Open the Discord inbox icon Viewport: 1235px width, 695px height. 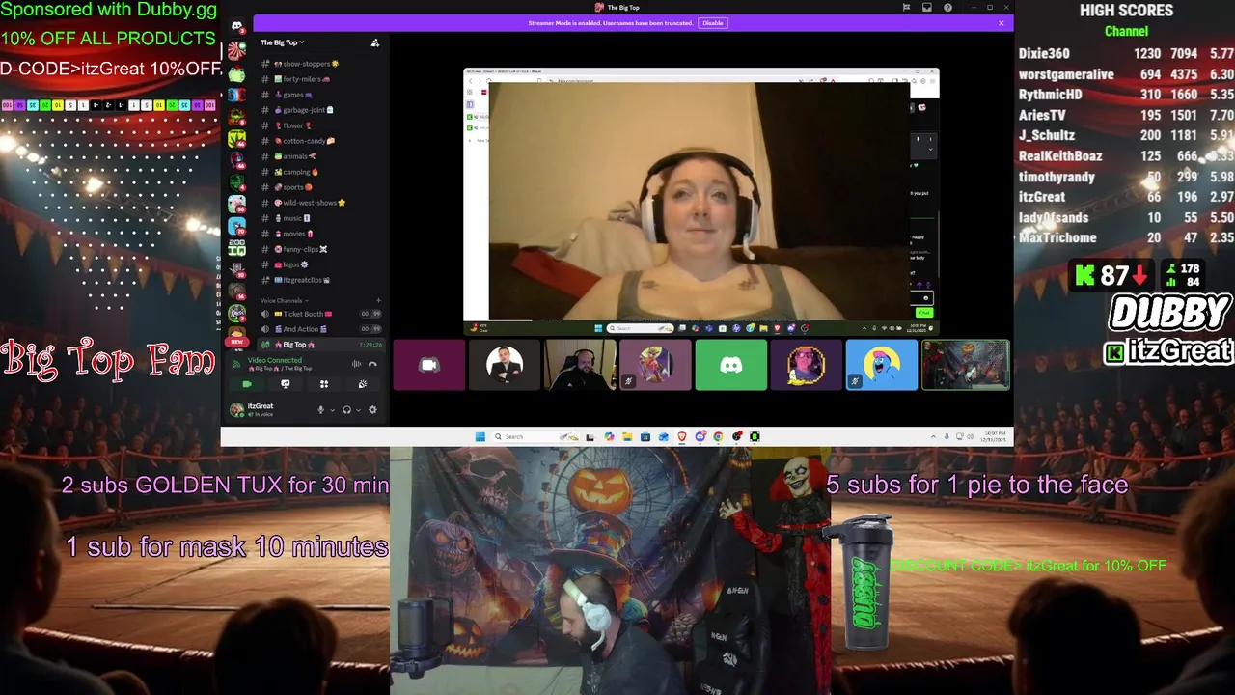coord(926,8)
